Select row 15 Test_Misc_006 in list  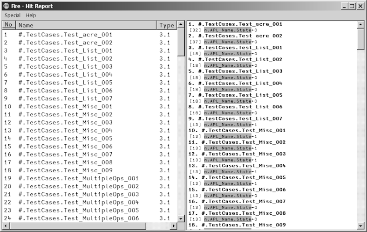89,147
